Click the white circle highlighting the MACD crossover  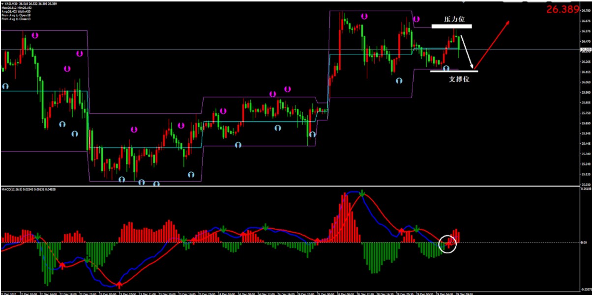point(447,243)
